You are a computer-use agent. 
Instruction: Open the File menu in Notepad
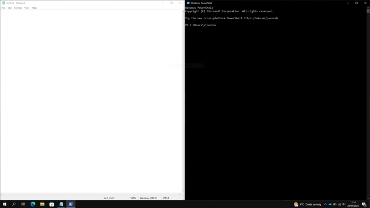click(x=3, y=8)
